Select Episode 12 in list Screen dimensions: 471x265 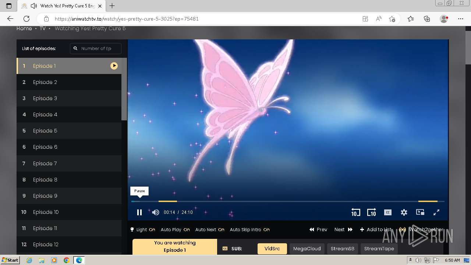pyautogui.click(x=69, y=244)
